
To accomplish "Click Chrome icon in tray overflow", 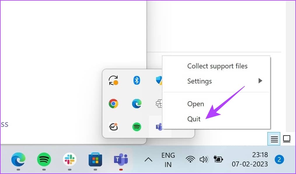I will (x=113, y=104).
